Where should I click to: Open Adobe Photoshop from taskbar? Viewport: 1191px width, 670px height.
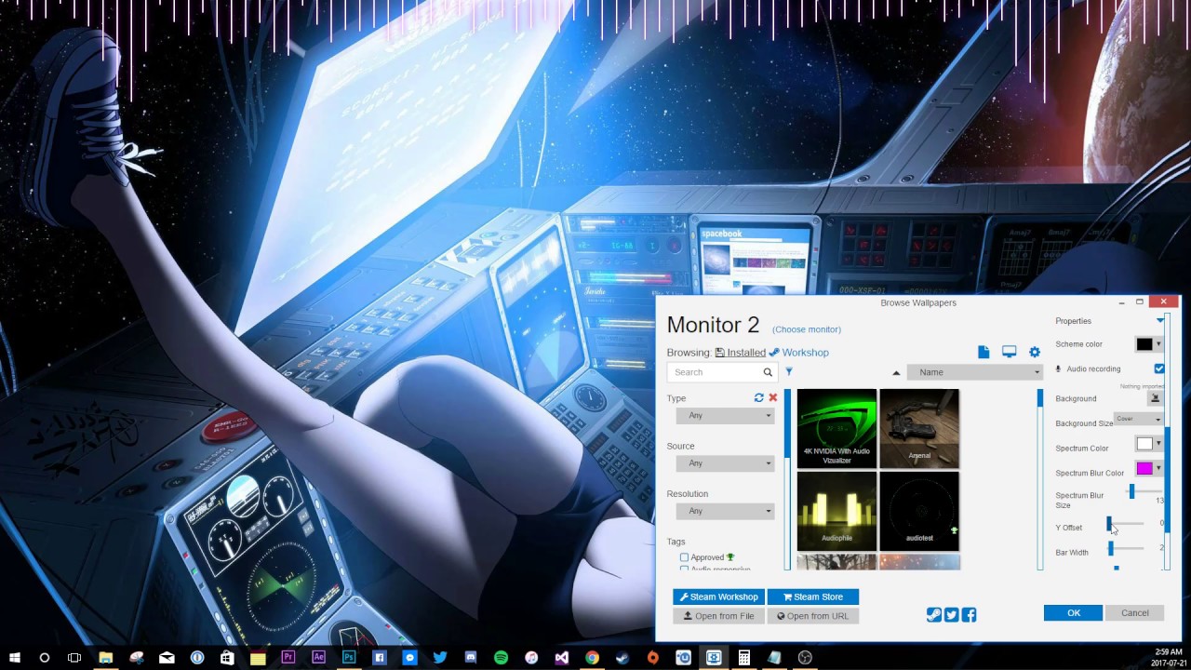pos(349,657)
